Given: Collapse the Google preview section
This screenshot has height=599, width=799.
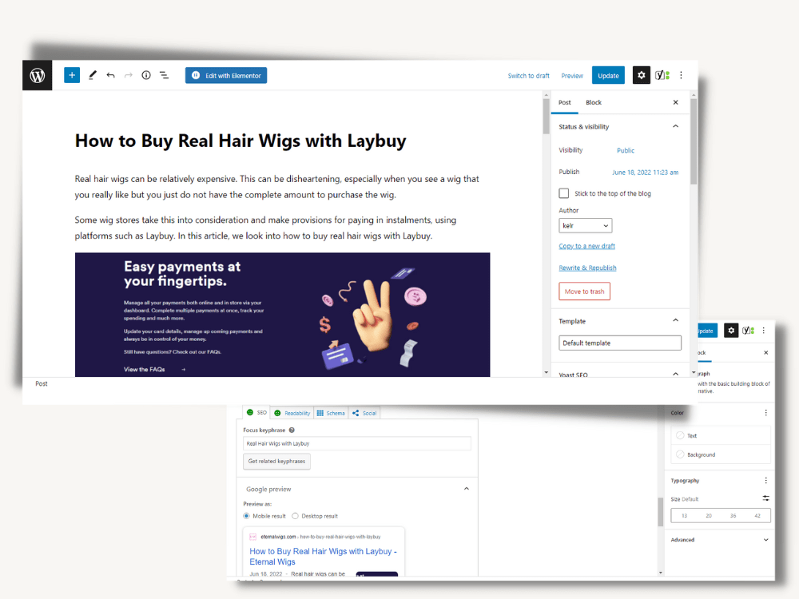Looking at the screenshot, I should [x=467, y=489].
